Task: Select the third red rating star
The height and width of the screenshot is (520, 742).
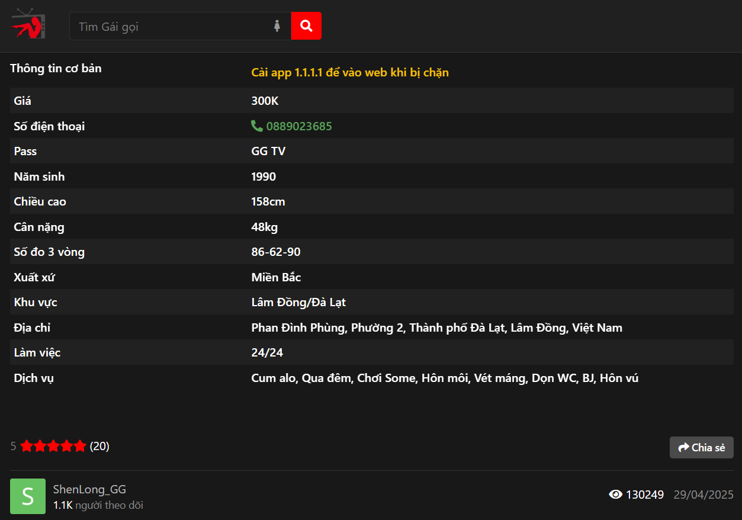Action: [53, 446]
